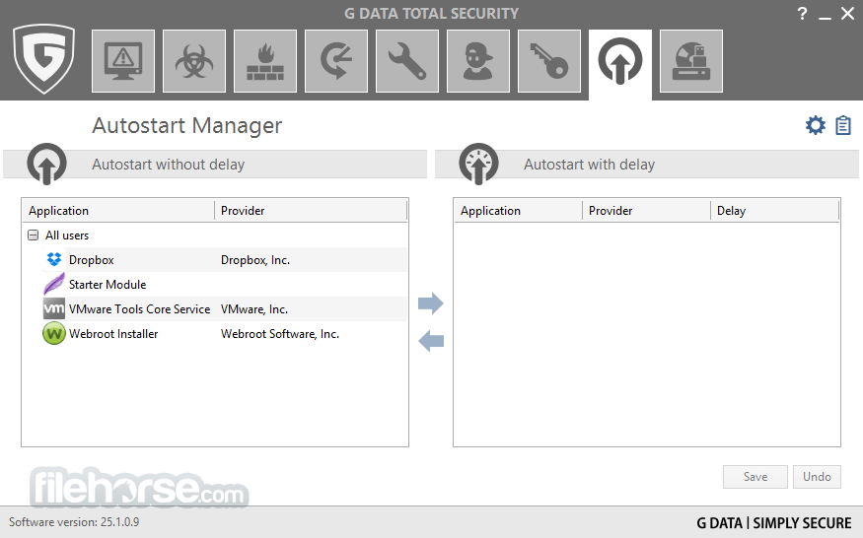
Task: Open the Device control disk tab
Action: [691, 61]
